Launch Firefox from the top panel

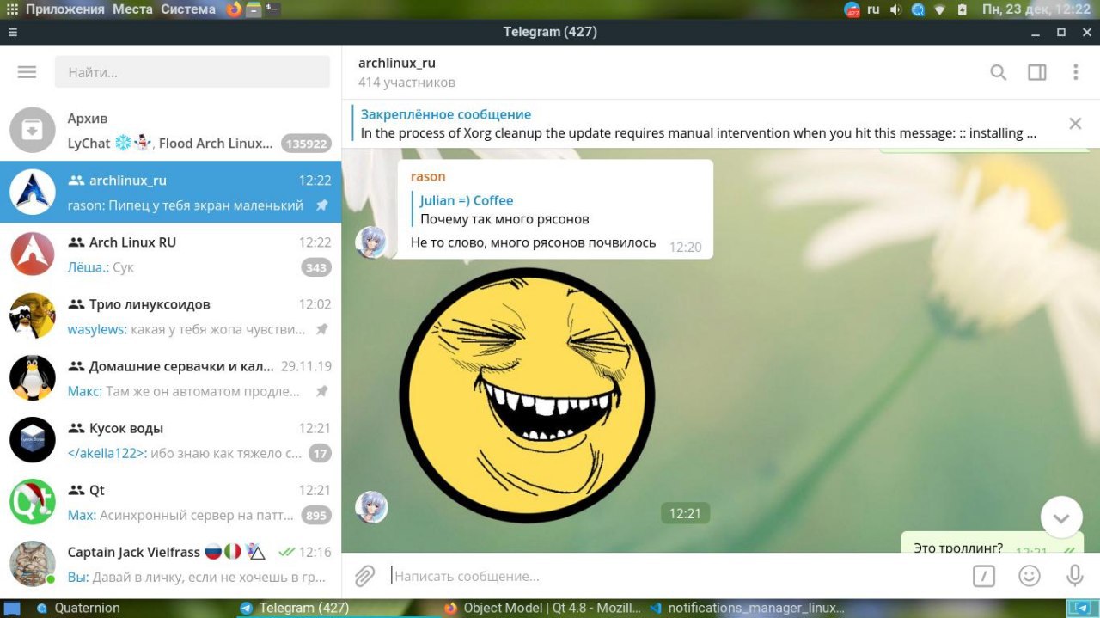[x=234, y=9]
